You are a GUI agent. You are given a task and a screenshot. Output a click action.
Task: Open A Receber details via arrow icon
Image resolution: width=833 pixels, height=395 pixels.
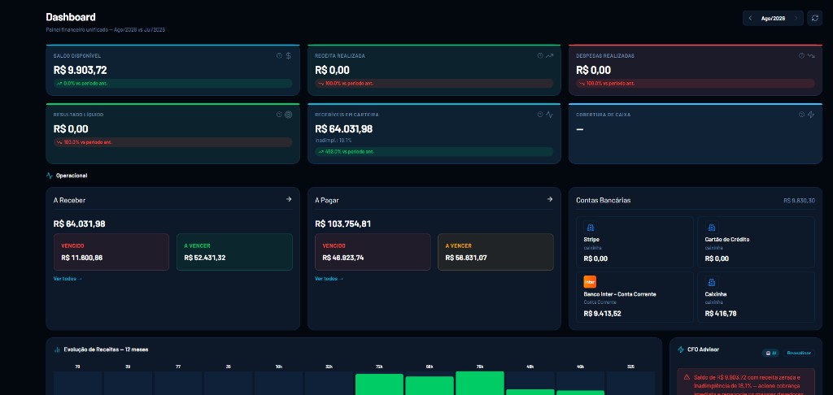point(289,199)
